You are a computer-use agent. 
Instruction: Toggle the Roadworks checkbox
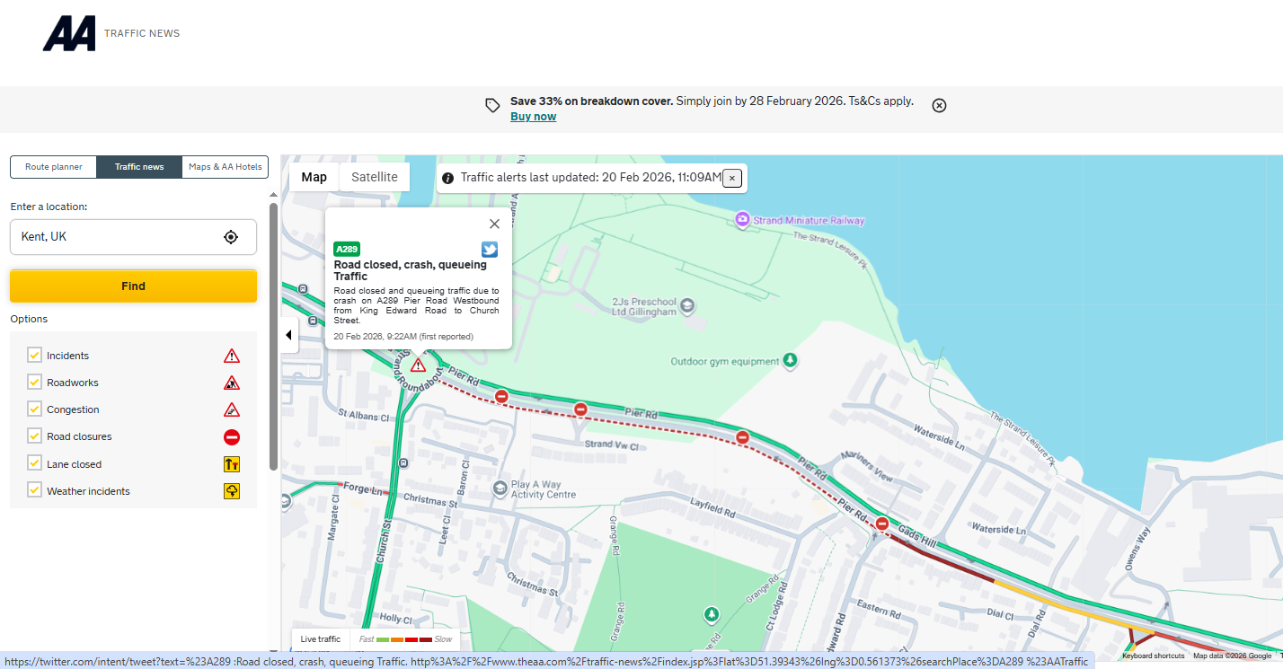(35, 382)
